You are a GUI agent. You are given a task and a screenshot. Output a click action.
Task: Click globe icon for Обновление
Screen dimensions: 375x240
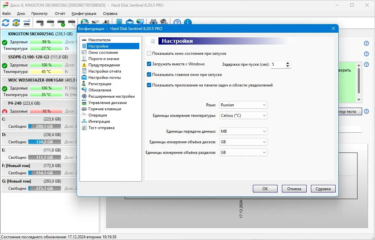coord(84,90)
